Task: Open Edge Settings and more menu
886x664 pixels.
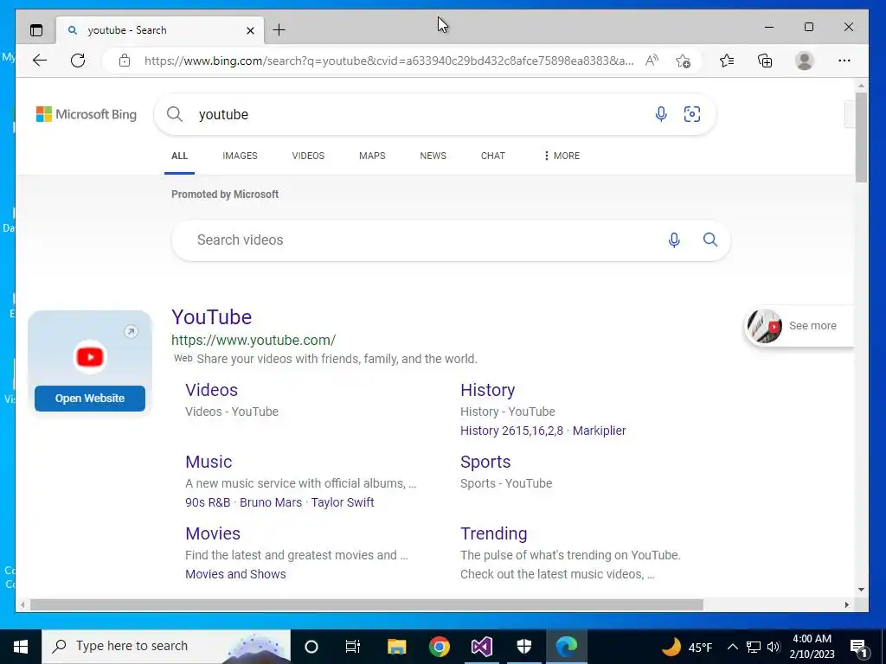Action: tap(844, 61)
